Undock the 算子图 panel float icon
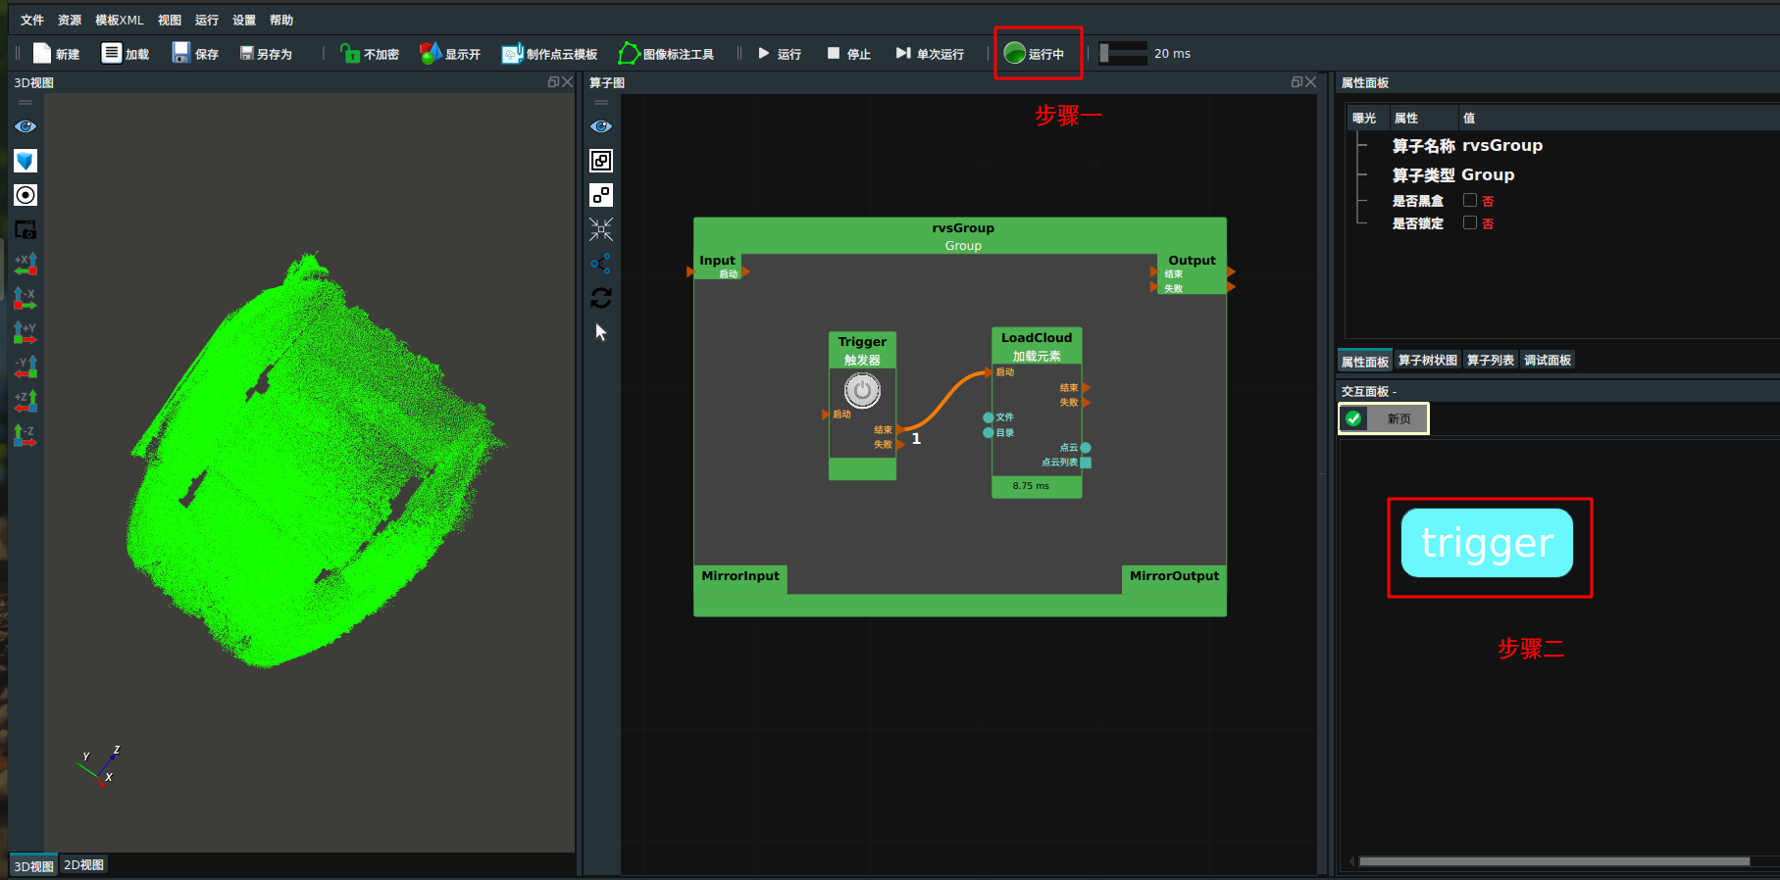Viewport: 1780px width, 880px height. (1297, 82)
